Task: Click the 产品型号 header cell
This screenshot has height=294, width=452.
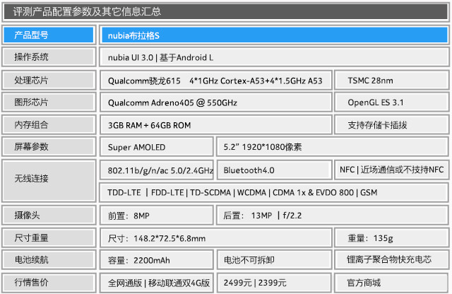Action: pyautogui.click(x=48, y=35)
